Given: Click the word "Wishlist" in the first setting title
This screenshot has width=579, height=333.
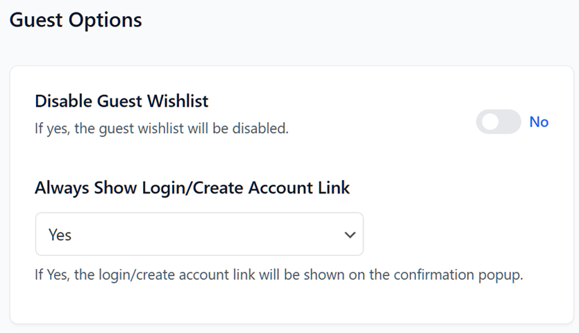Looking at the screenshot, I should (x=178, y=101).
